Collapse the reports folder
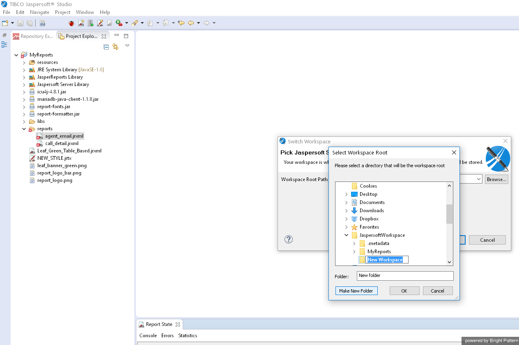 coord(24,129)
